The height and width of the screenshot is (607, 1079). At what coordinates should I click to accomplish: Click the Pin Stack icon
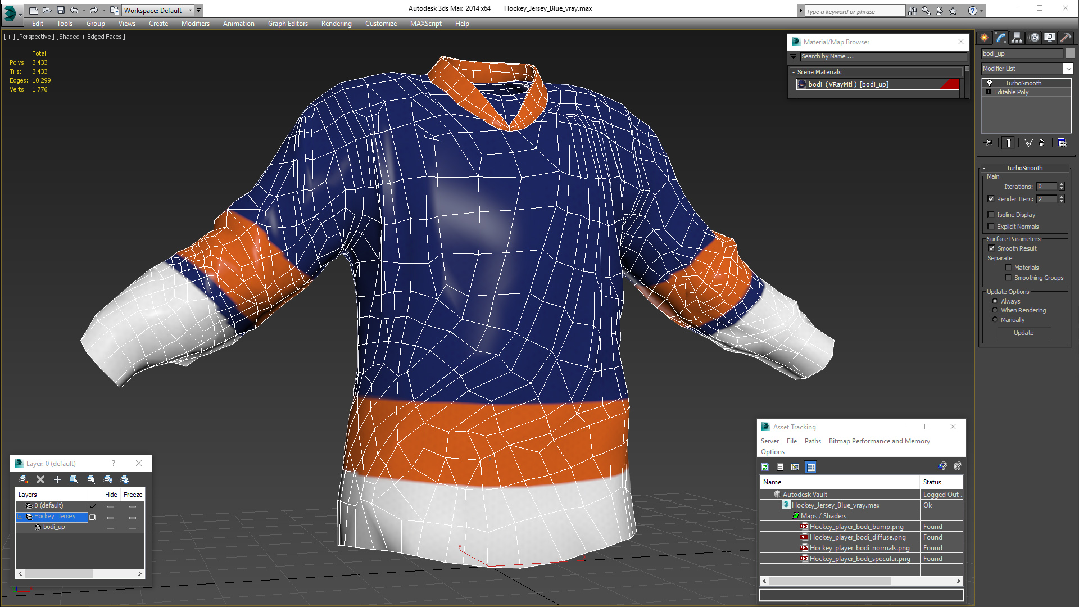[989, 143]
